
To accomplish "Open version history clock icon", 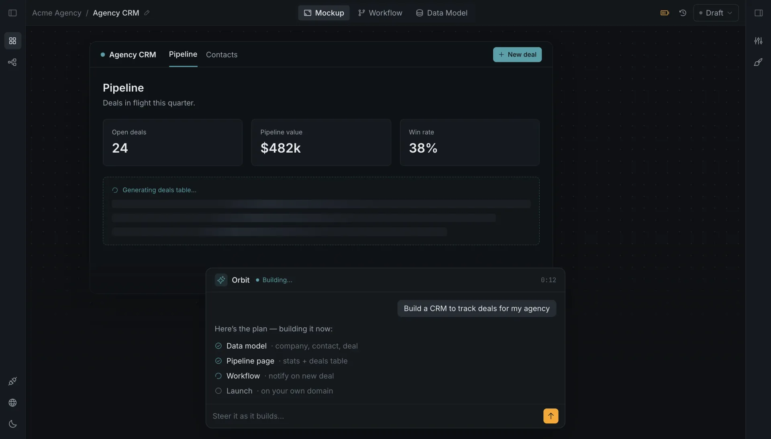I will (683, 13).
